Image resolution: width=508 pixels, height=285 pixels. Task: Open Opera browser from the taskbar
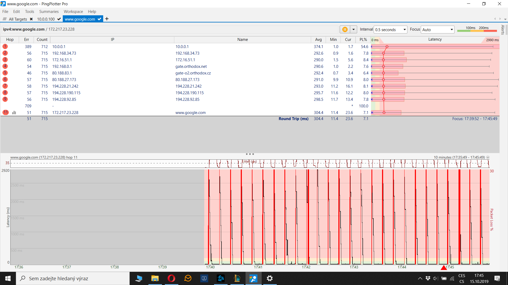pos(171,278)
